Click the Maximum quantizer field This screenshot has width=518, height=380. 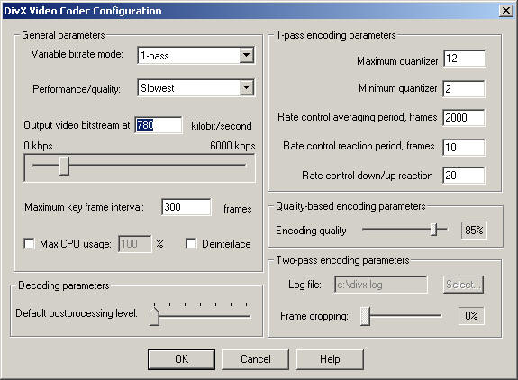(464, 59)
